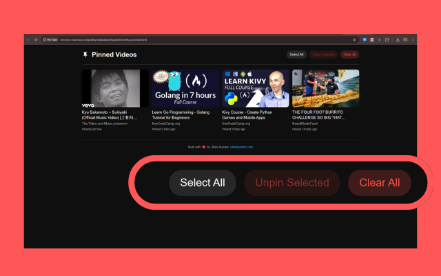This screenshot has width=441, height=276.
Task: Click the pin icon beside Pinned Videos
Action: pos(85,55)
